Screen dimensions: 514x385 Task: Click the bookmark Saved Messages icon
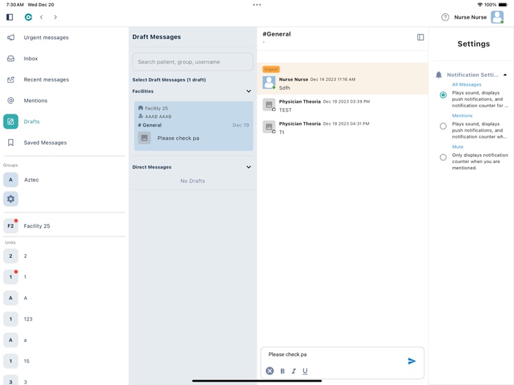11,142
